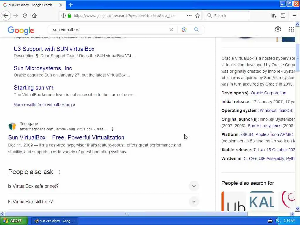
Task: Click the vertical scrollbar down arrow
Action: point(298,209)
